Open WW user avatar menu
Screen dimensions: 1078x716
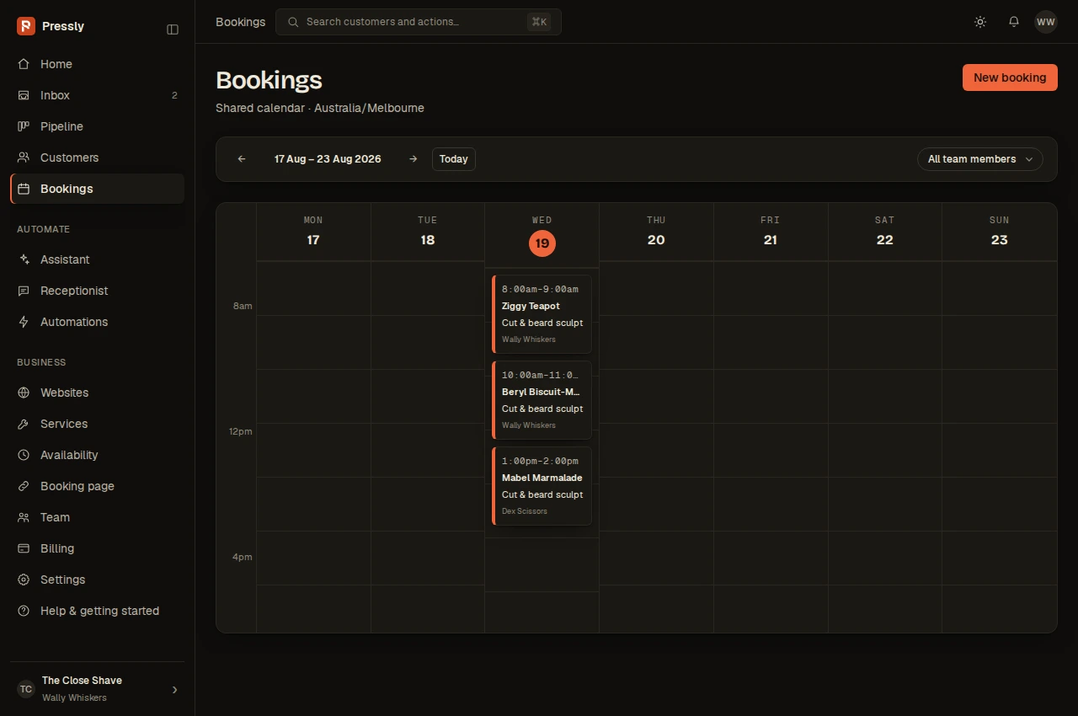(x=1046, y=22)
